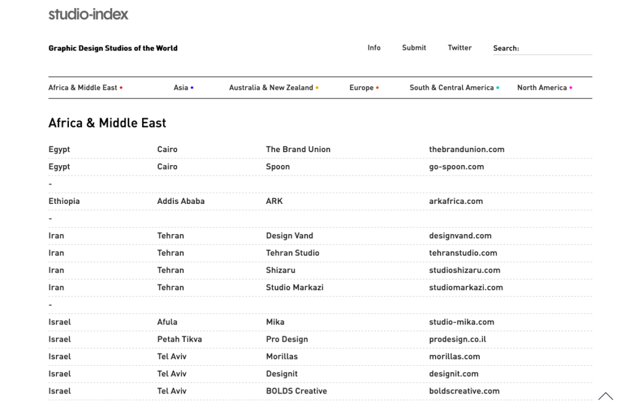Viewport: 630px width, 404px height.
Task: Select Australia & New Zealand region
Action: [271, 88]
